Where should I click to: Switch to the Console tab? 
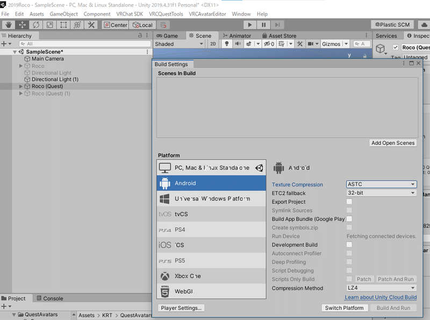click(50, 298)
